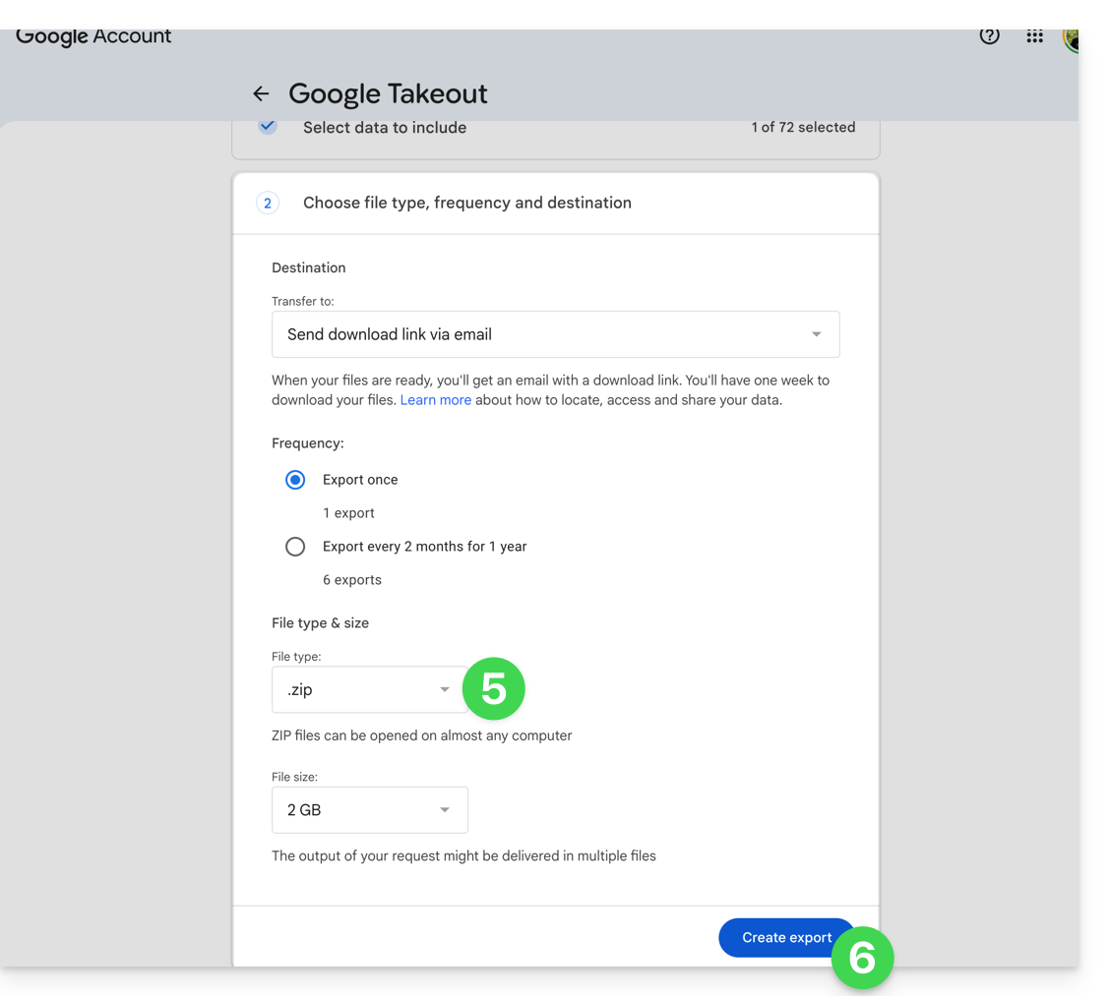Follow the Learn more link
This screenshot has height=996, width=1108.
(435, 400)
